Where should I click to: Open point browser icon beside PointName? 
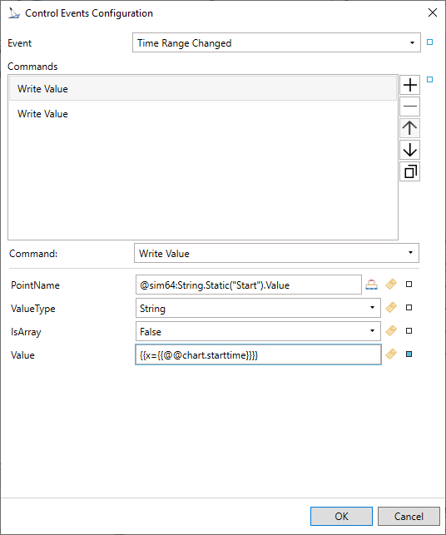click(372, 285)
